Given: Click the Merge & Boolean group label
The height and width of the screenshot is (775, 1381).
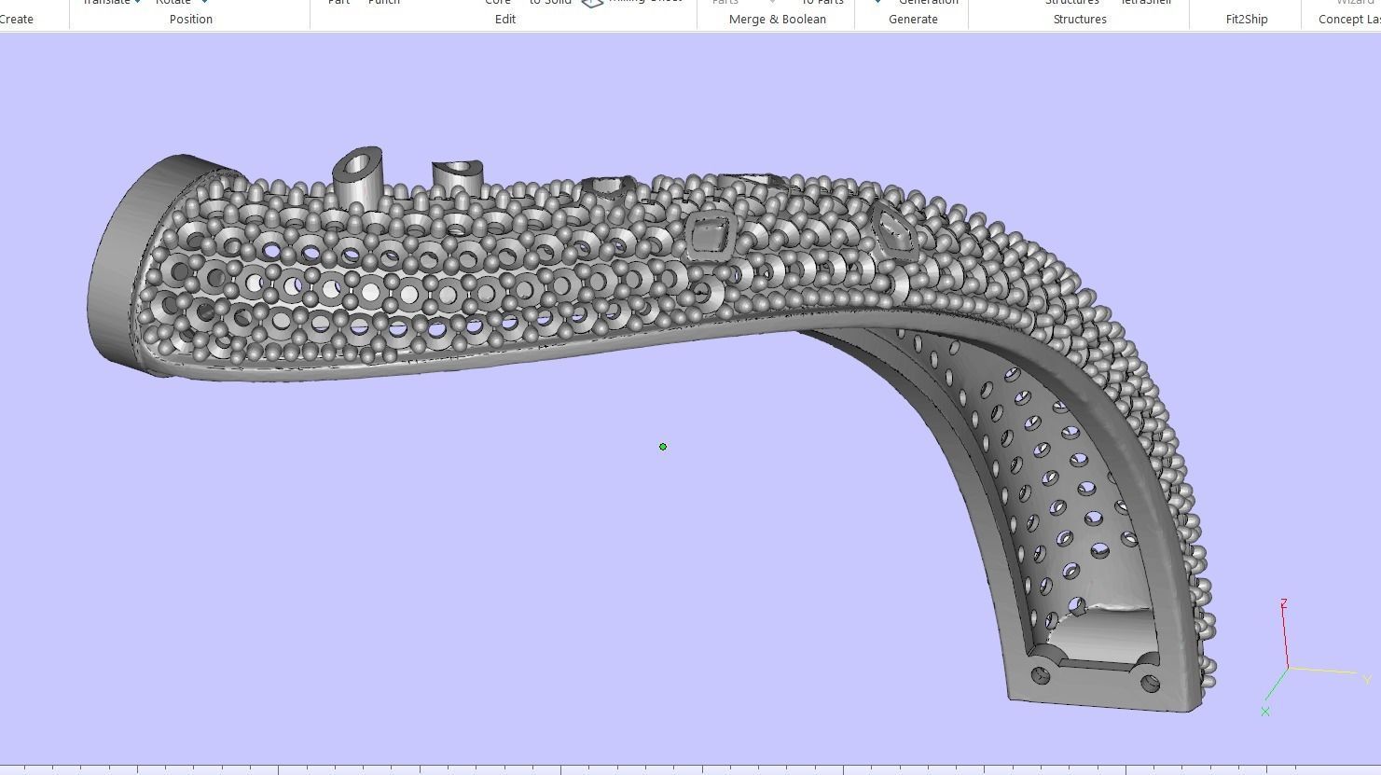Looking at the screenshot, I should point(777,19).
